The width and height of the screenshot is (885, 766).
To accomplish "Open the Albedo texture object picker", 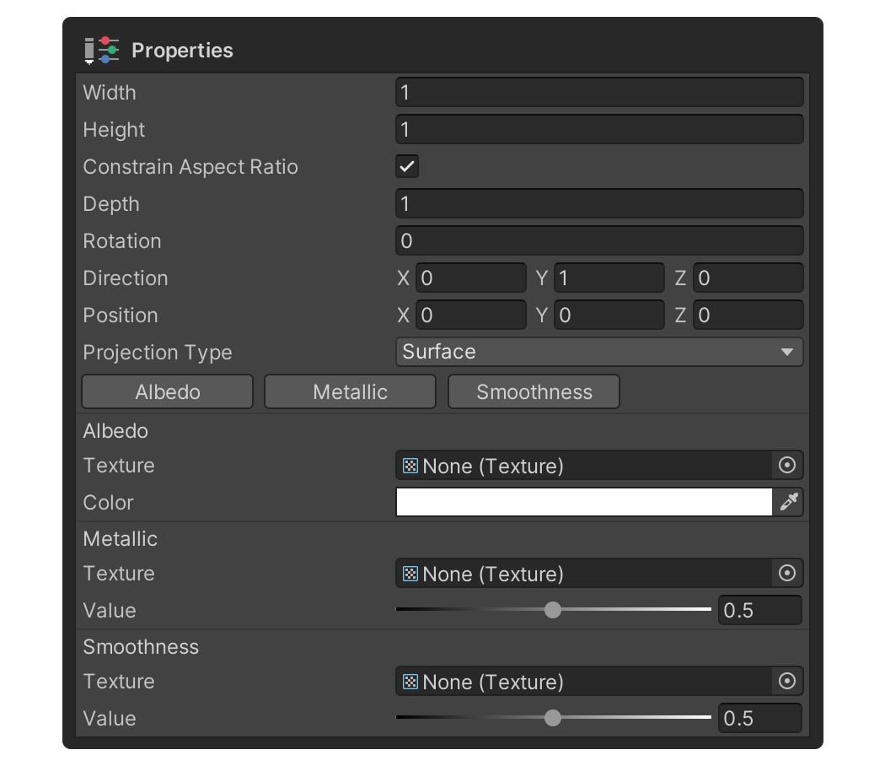I will pos(787,465).
